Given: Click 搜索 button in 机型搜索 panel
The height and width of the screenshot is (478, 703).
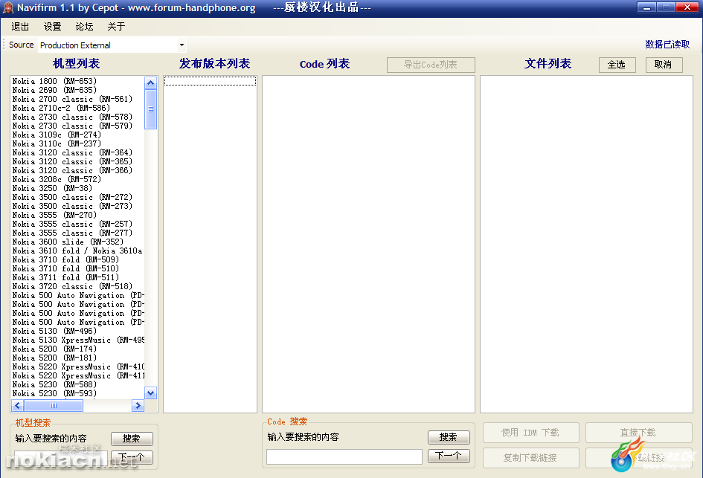Looking at the screenshot, I should point(132,439).
